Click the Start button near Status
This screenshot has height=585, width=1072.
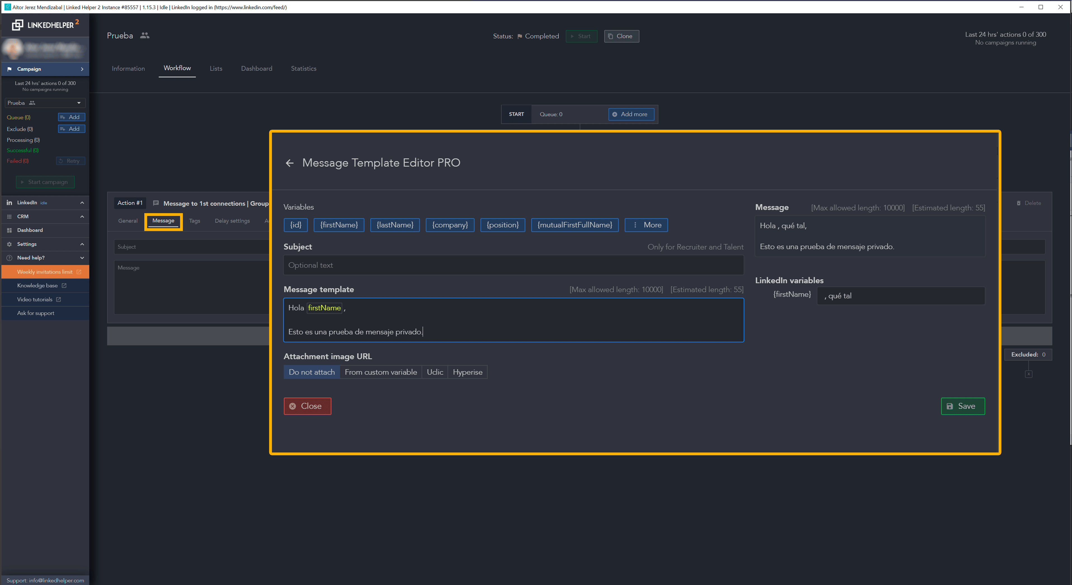581,36
